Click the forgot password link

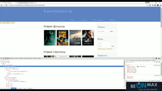pos(102,49)
